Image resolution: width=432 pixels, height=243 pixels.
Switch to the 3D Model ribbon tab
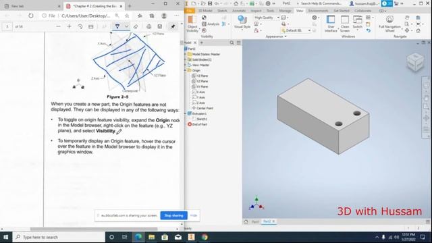tap(205, 11)
